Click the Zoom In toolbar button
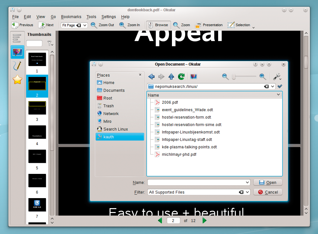 click(130, 25)
